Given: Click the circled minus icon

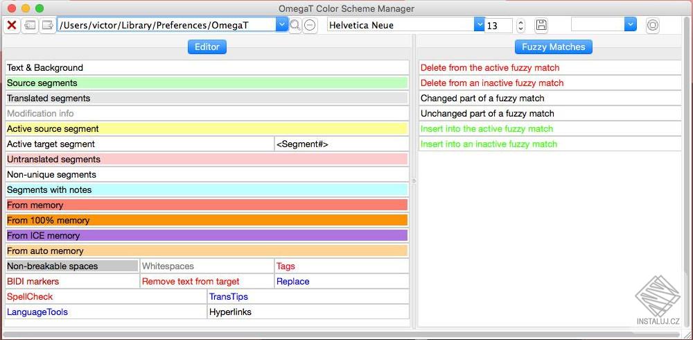Looking at the screenshot, I should [310, 25].
